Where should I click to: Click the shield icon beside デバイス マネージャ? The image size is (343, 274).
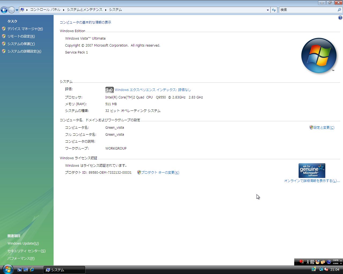click(4, 29)
